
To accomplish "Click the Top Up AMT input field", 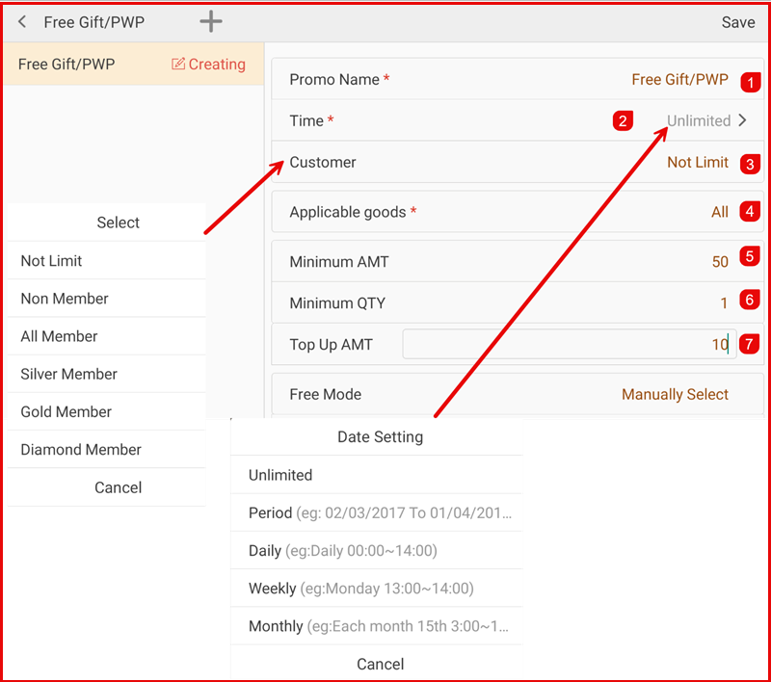I will [569, 344].
